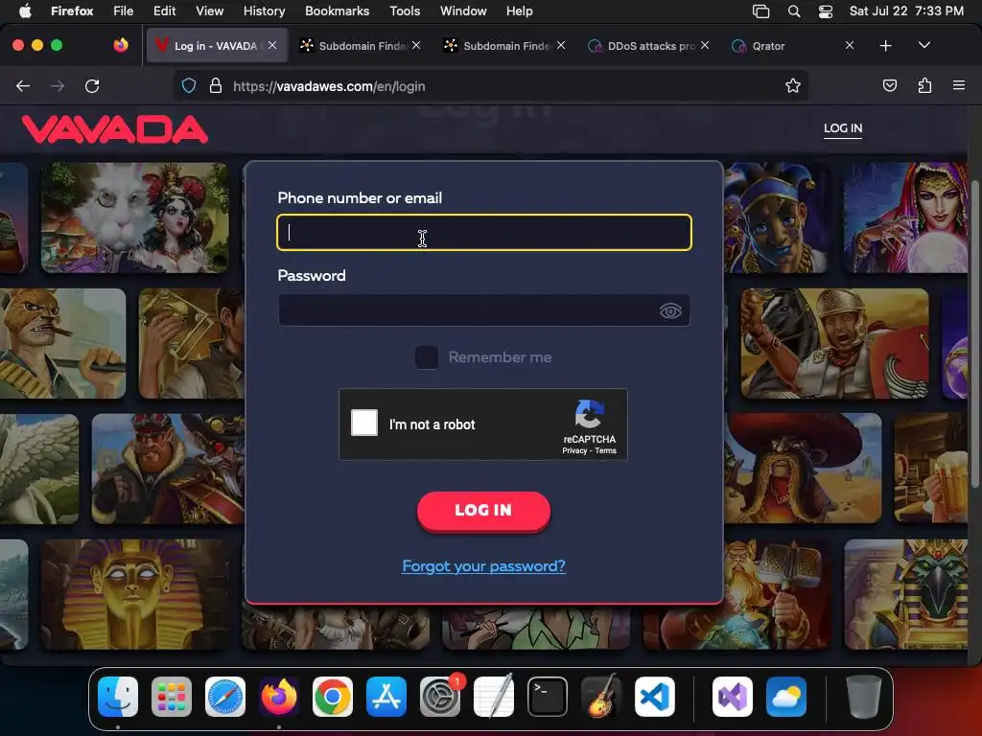
Task: Close the Log in - VAVADA tab
Action: pos(272,45)
